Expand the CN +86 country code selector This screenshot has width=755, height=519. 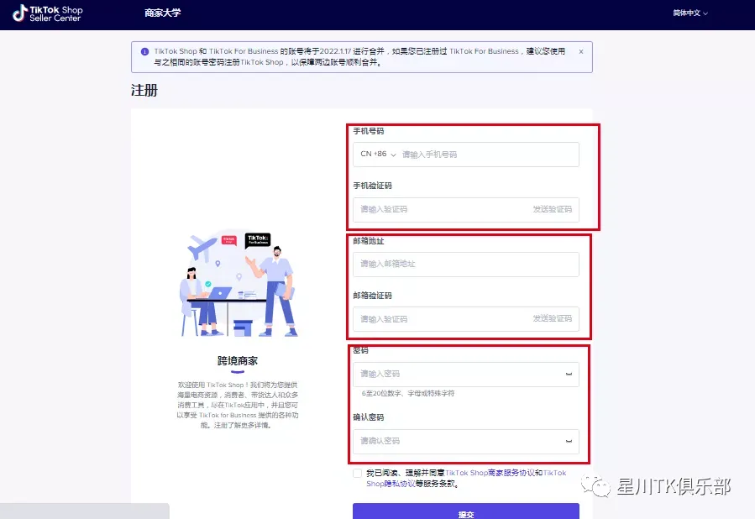click(378, 154)
